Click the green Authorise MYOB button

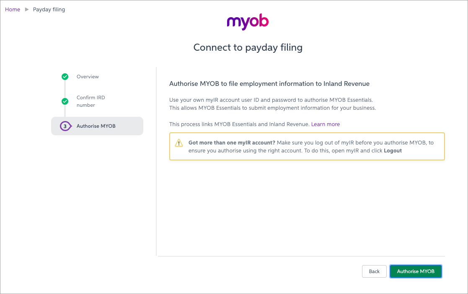tap(416, 271)
